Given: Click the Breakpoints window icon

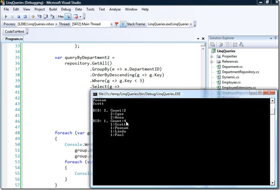Looking at the screenshot, I should [x=76, y=17].
